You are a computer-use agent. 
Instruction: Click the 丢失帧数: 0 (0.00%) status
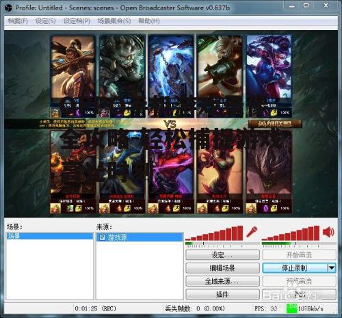(195, 308)
